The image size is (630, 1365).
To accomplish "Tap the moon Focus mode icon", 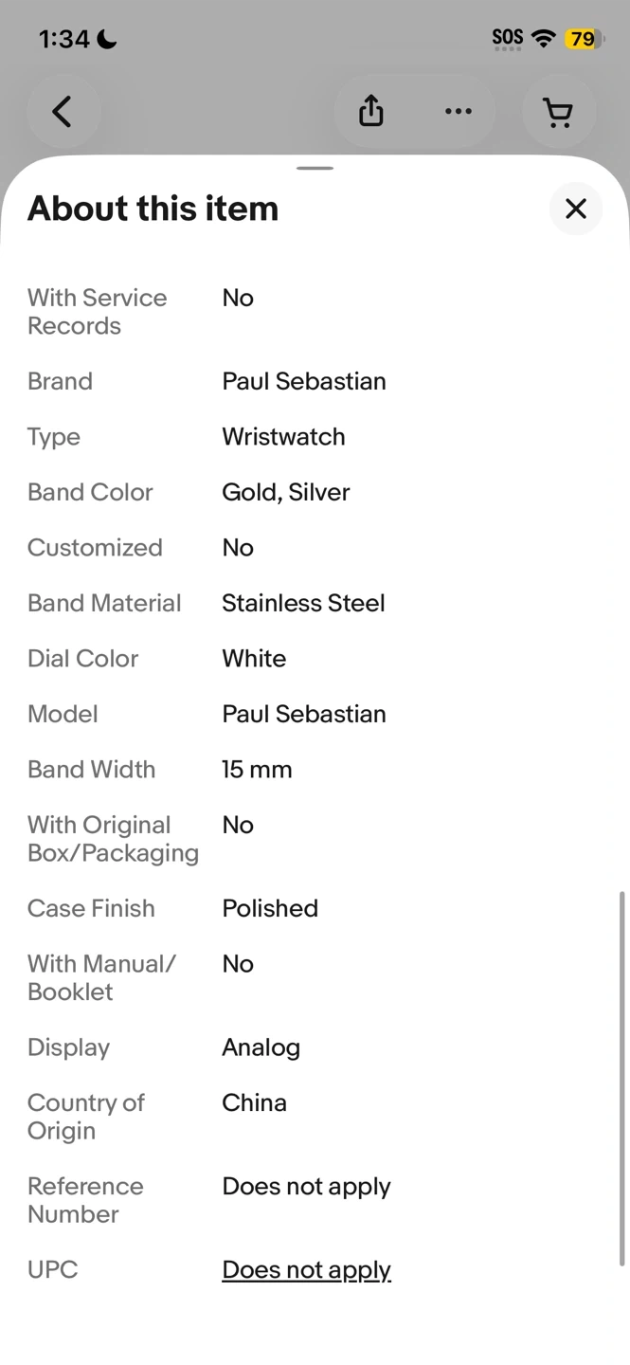I will [107, 39].
